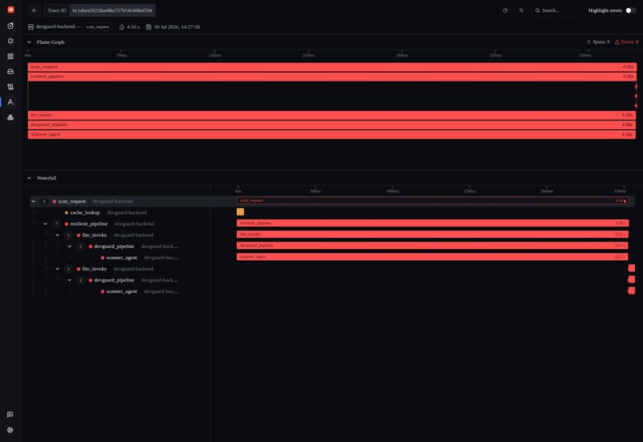
Task: Click the Waterfall section title
Action: (x=46, y=178)
